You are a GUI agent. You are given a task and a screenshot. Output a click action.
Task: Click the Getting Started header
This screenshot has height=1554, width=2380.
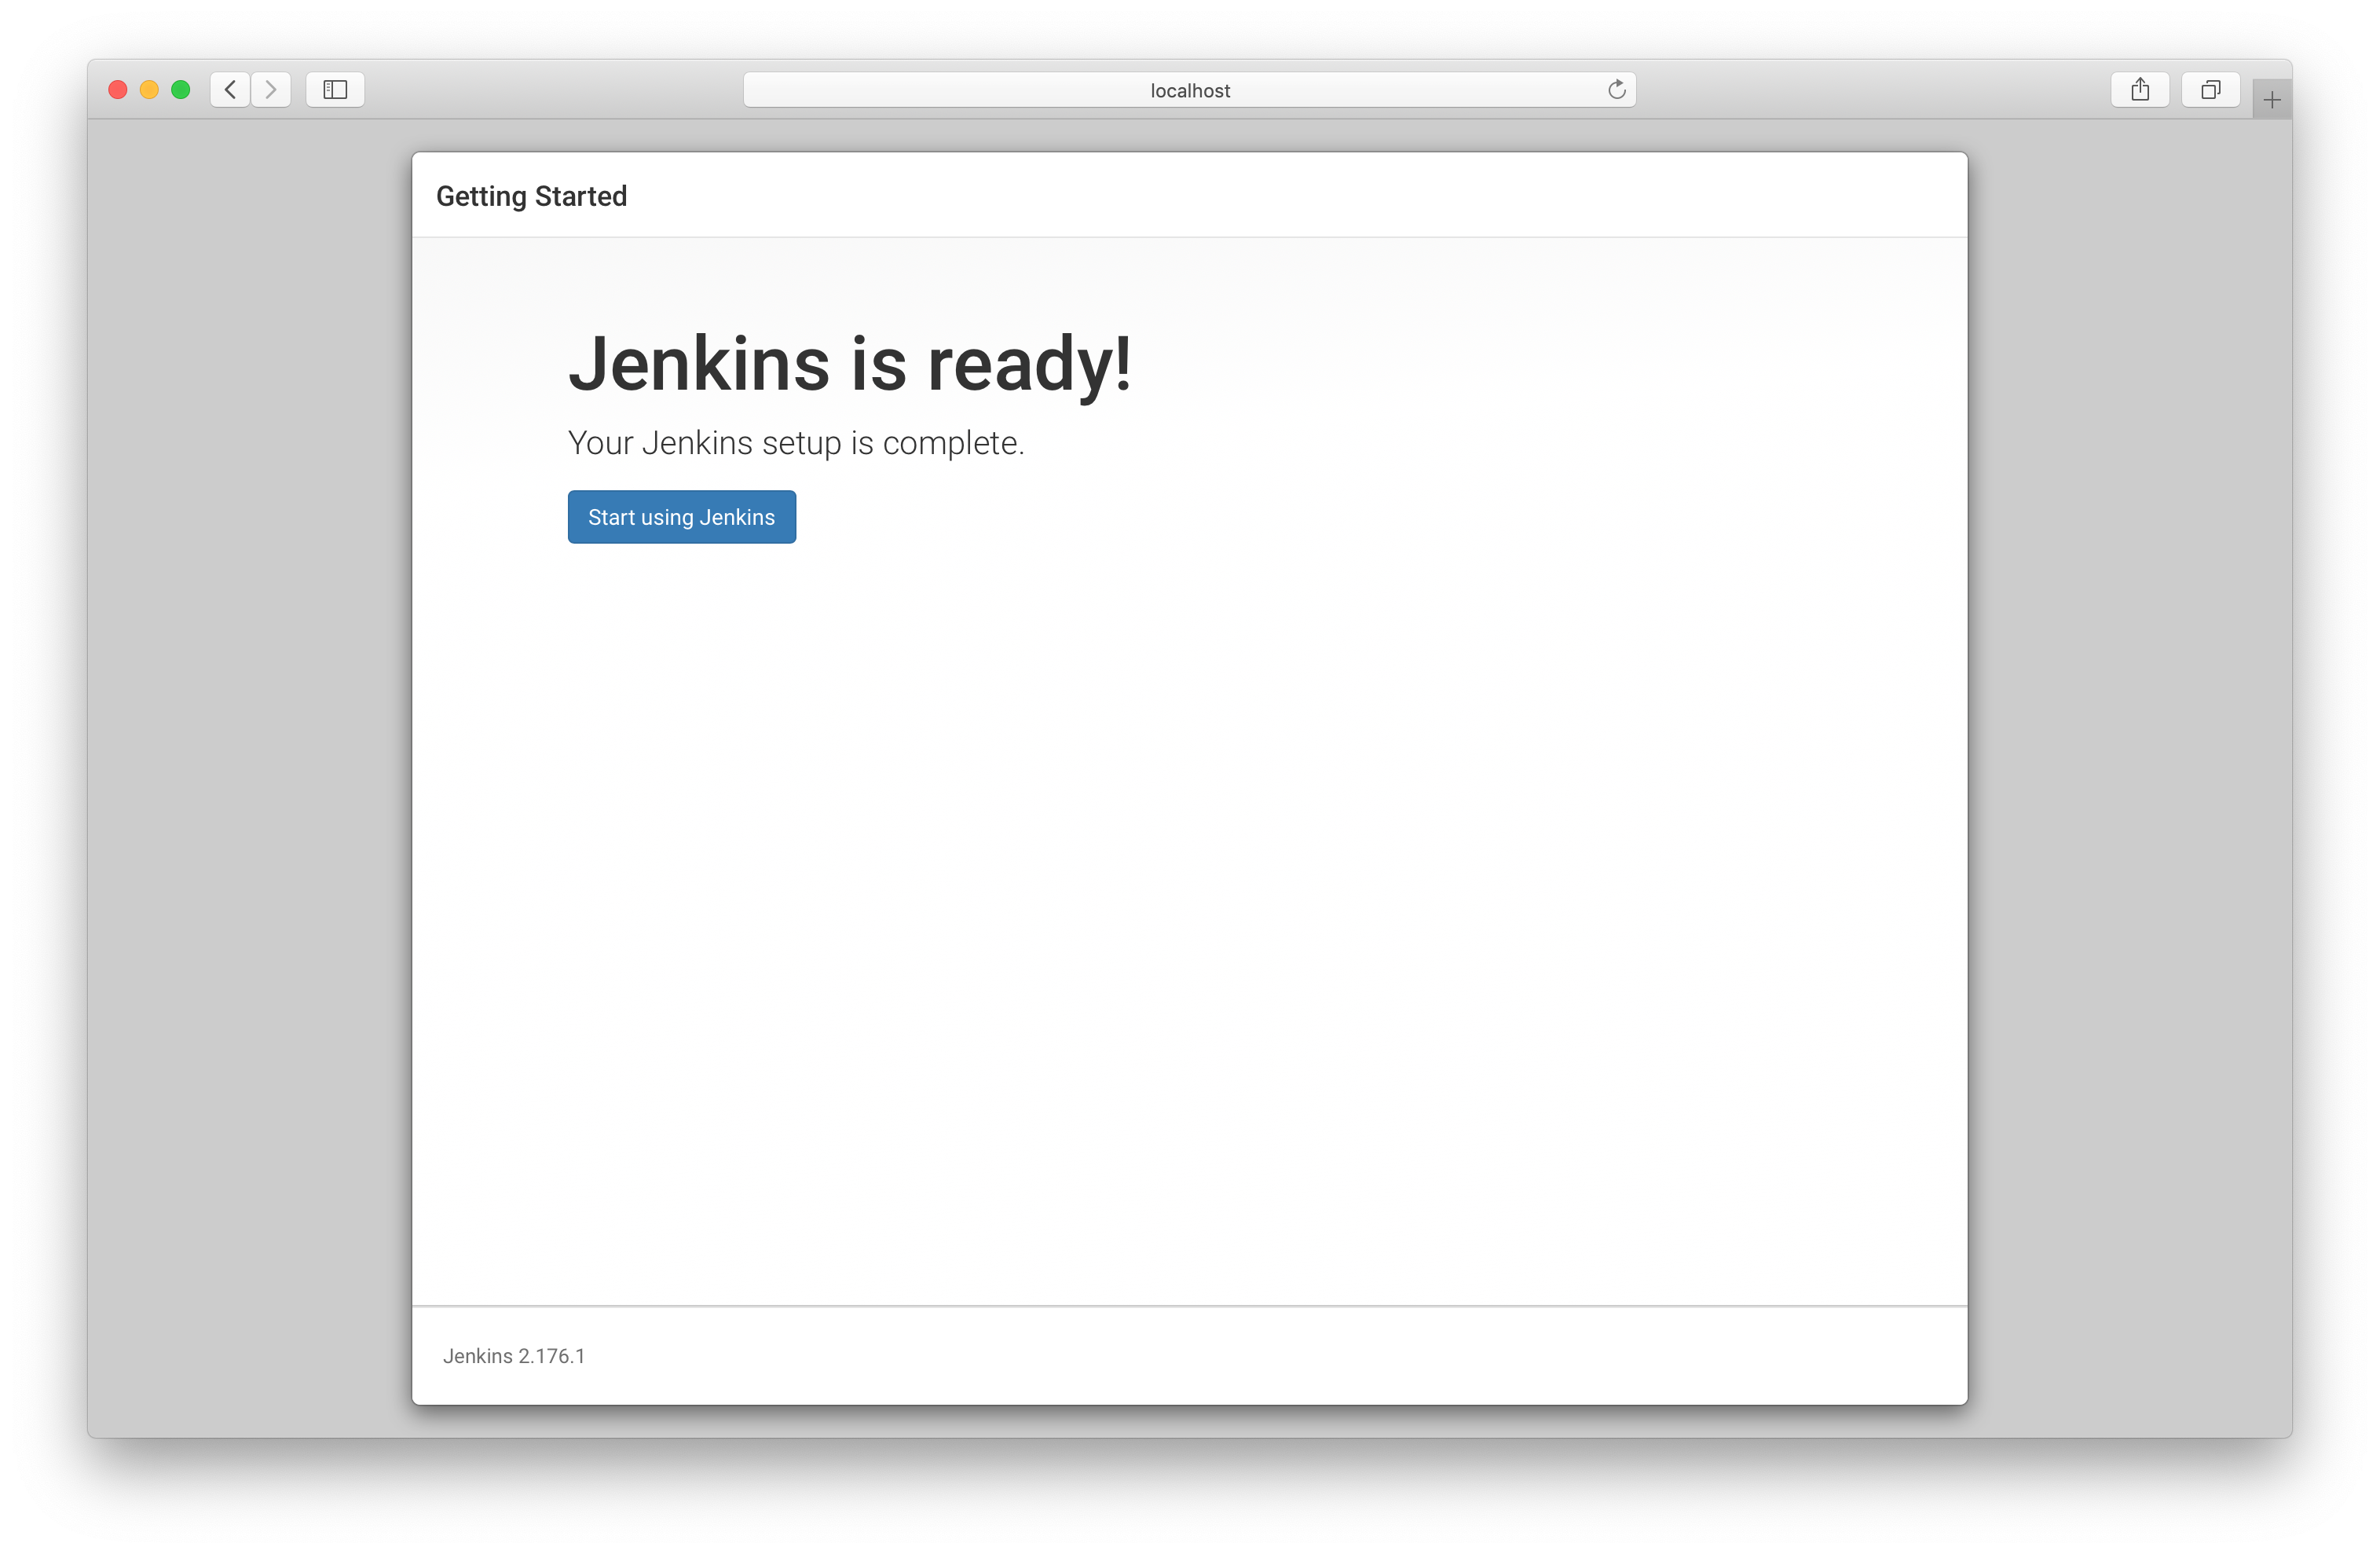[x=531, y=196]
